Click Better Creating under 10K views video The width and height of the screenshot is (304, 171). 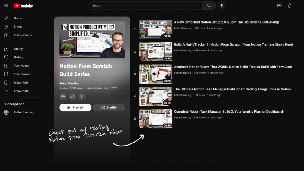pyautogui.click(x=182, y=95)
